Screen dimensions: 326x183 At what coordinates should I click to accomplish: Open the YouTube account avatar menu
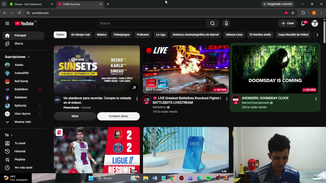click(315, 23)
